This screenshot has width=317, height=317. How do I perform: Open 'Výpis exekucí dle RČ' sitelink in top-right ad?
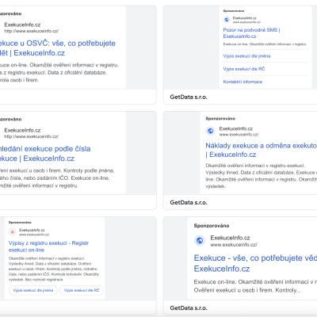click(244, 69)
